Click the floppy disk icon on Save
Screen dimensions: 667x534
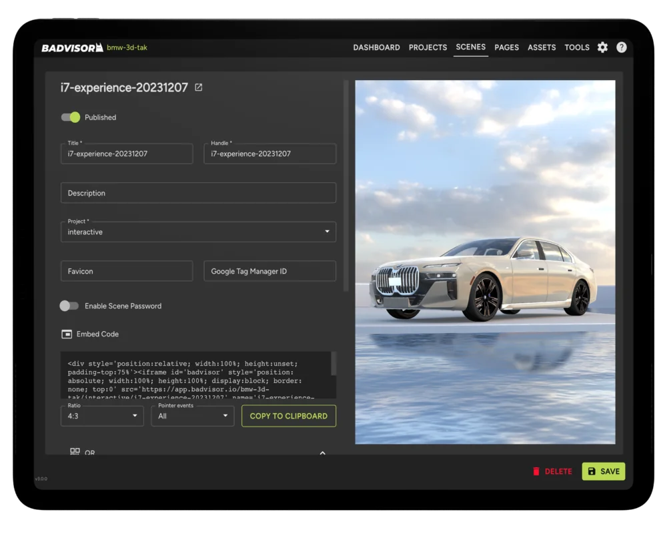point(592,471)
